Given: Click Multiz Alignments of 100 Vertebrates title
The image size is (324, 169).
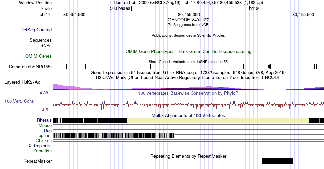Looking at the screenshot, I should pos(188,115).
